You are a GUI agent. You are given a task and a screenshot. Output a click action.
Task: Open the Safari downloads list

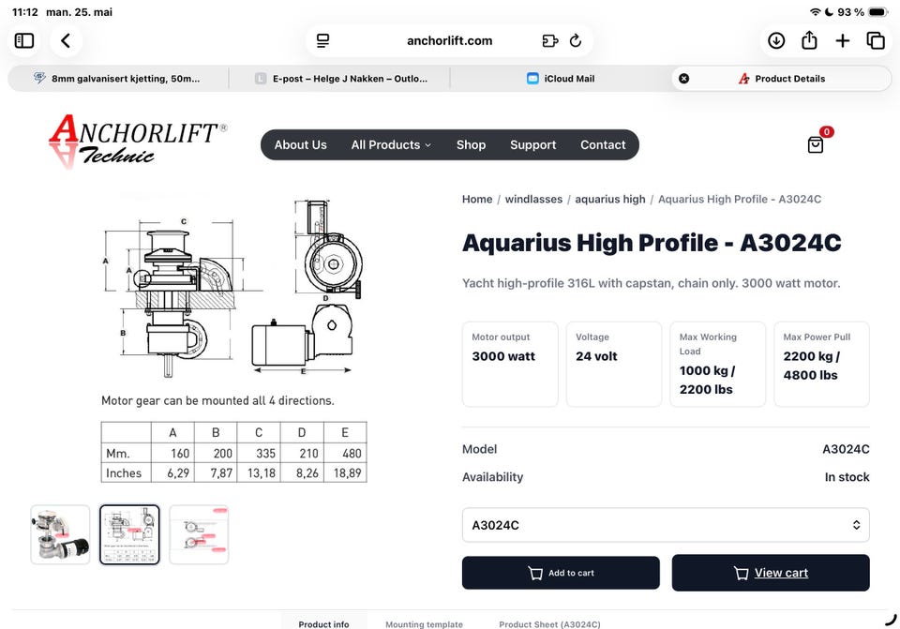pyautogui.click(x=776, y=40)
